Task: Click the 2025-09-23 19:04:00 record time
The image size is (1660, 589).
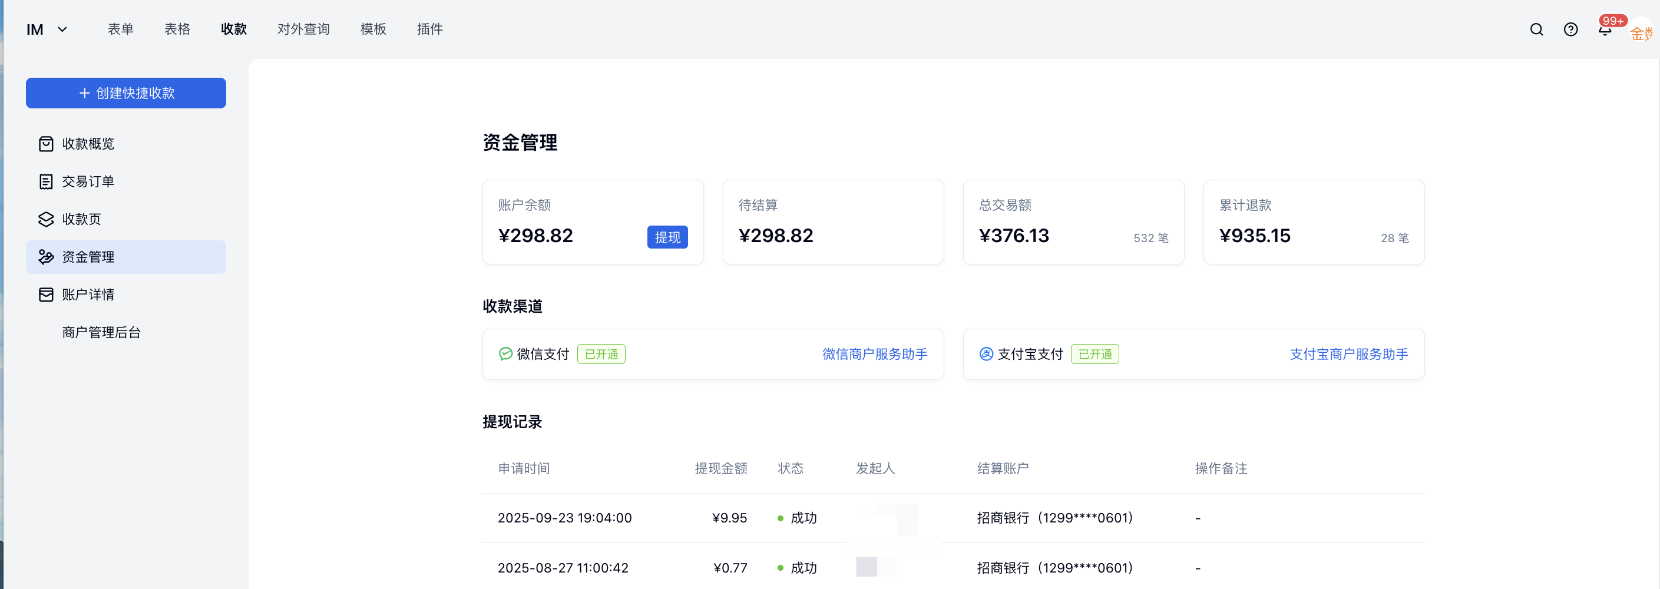Action: pos(564,518)
